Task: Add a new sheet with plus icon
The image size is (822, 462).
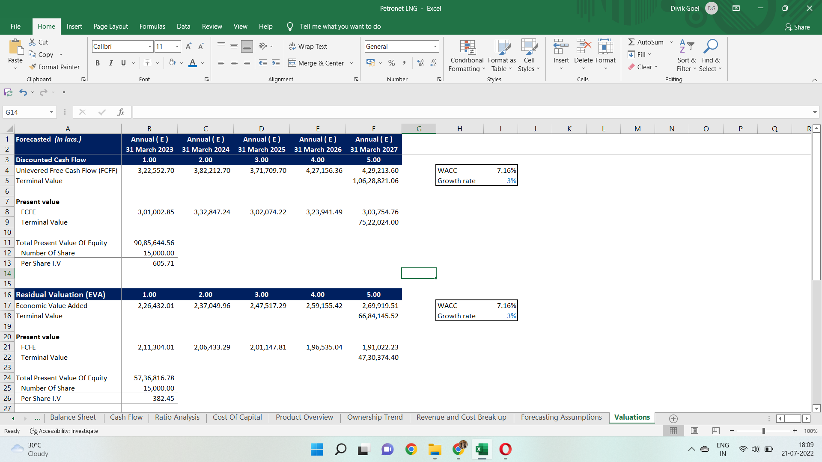Action: 673,418
